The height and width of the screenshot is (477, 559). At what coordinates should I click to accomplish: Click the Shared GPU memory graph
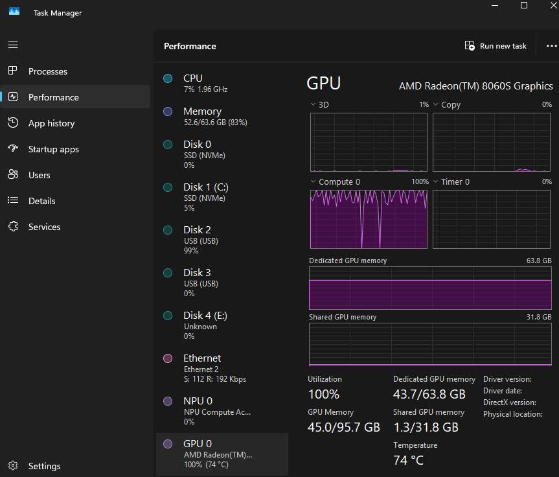[430, 344]
